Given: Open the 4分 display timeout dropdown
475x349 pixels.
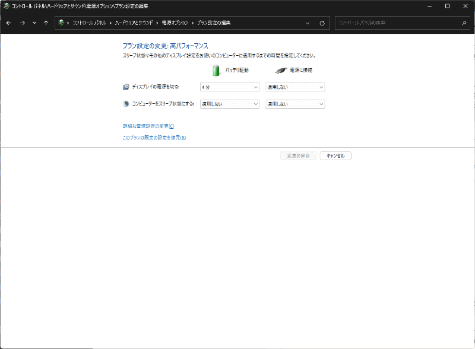Looking at the screenshot, I should (229, 87).
